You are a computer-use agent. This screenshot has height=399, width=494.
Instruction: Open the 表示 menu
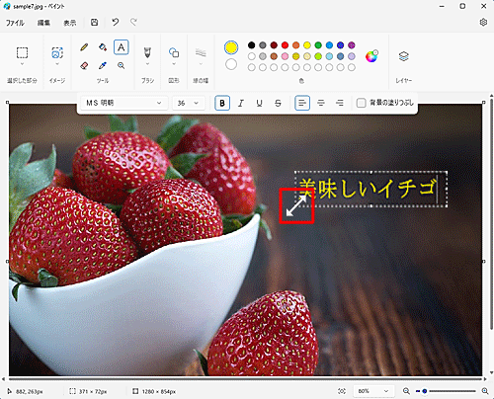70,23
